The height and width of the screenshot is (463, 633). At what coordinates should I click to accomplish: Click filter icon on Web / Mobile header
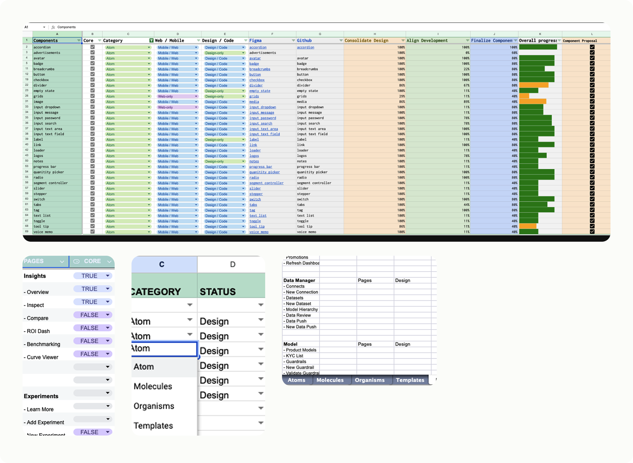click(198, 41)
